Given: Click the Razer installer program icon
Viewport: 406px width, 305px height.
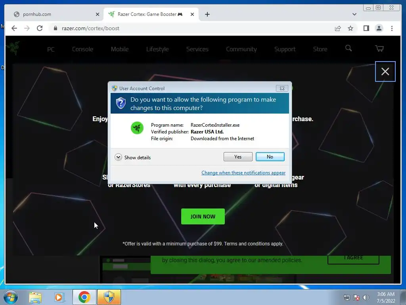Looking at the screenshot, I should 137,128.
